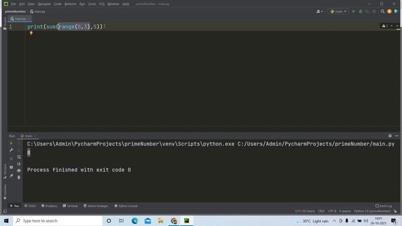The height and width of the screenshot is (226, 402).
Task: Click the restore layout icon in Run panel
Action: click(x=11, y=167)
